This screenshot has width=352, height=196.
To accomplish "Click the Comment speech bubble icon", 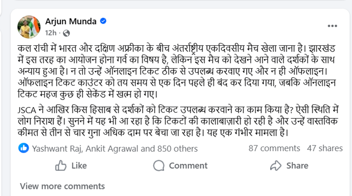I will (158, 166).
